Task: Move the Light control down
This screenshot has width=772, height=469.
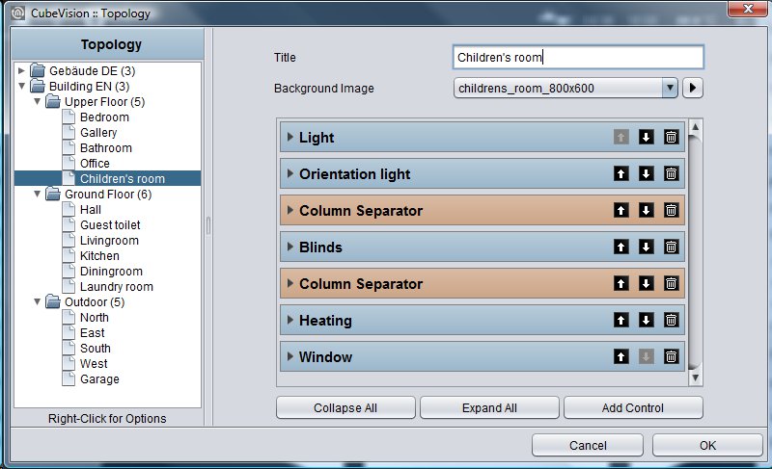Action: 646,137
